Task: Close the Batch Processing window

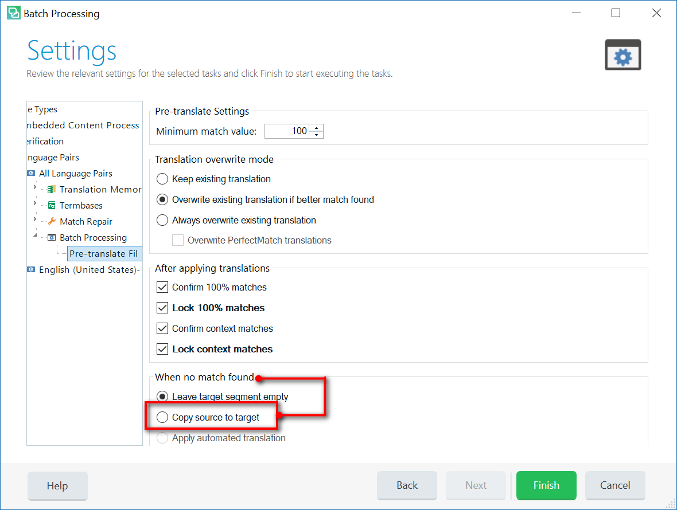Action: (x=656, y=13)
